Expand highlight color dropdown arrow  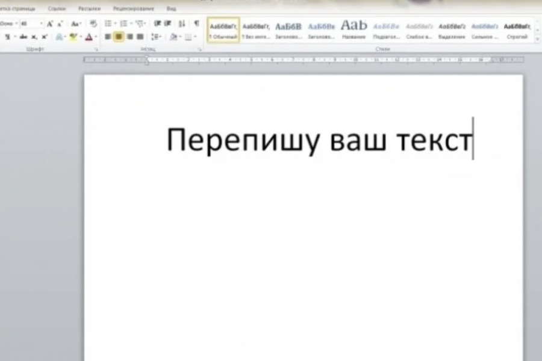point(81,37)
